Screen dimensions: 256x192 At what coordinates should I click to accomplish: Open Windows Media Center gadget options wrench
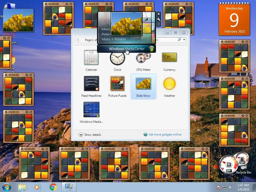pos(158,19)
